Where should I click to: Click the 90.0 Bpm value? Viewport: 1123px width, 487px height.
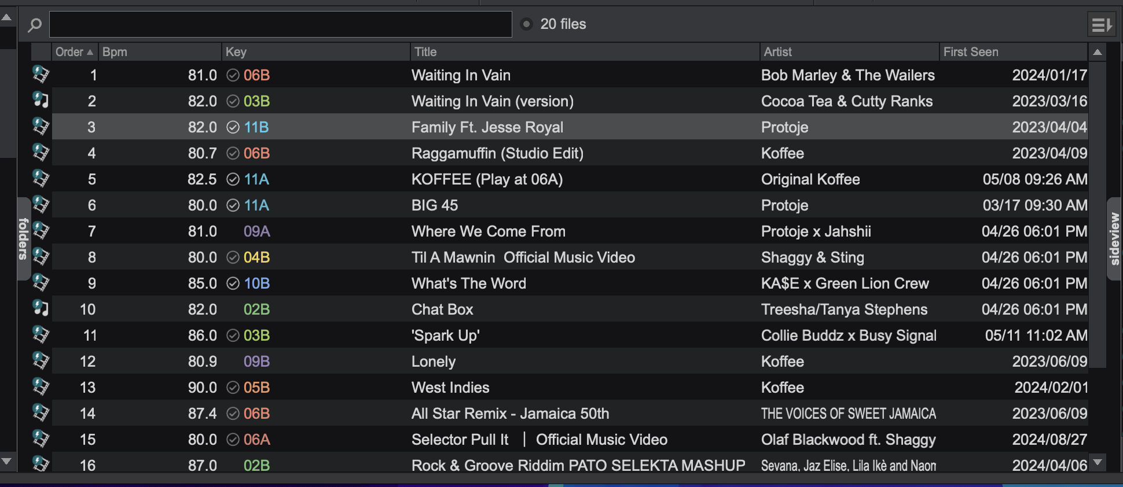202,388
